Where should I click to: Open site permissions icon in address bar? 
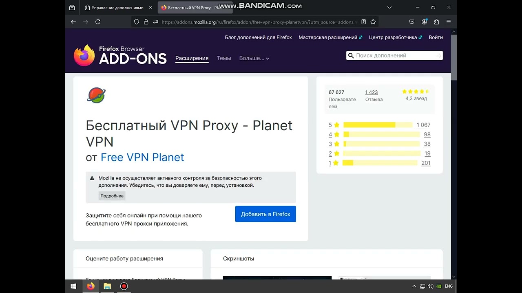pyautogui.click(x=155, y=22)
